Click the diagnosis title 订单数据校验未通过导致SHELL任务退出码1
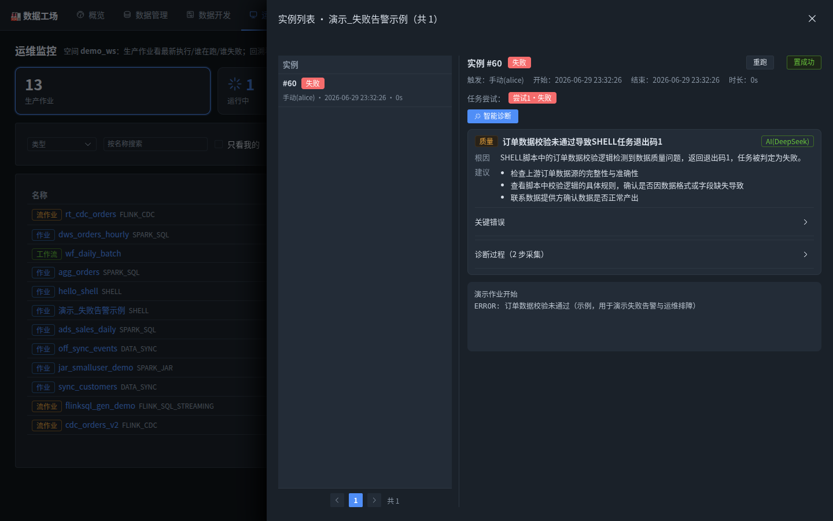Screen dimensions: 833x521 (x=583, y=142)
